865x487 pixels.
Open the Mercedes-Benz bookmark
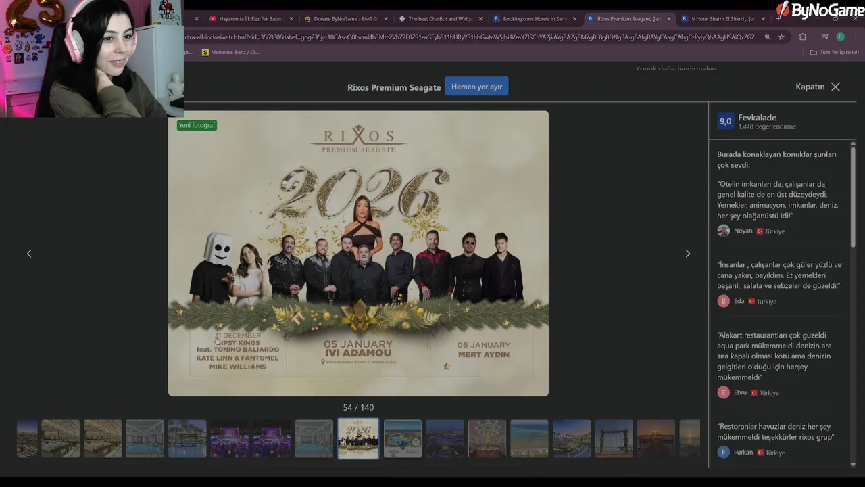[230, 52]
